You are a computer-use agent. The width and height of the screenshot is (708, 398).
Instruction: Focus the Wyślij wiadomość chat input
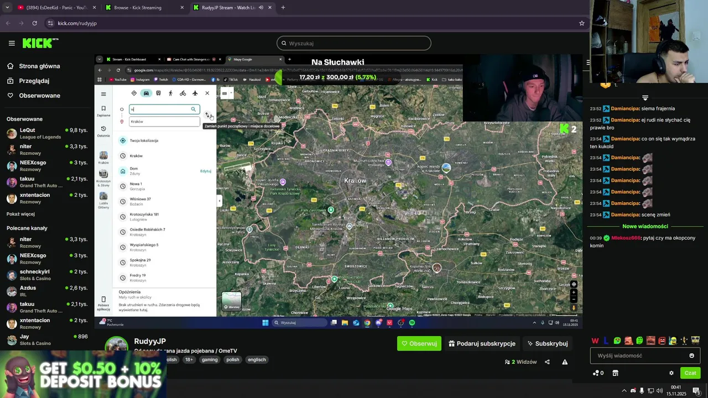tap(645, 355)
